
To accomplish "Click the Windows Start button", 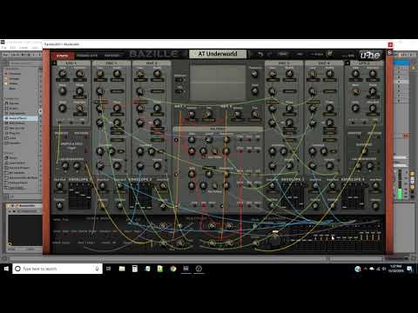I will pyautogui.click(x=6, y=269).
